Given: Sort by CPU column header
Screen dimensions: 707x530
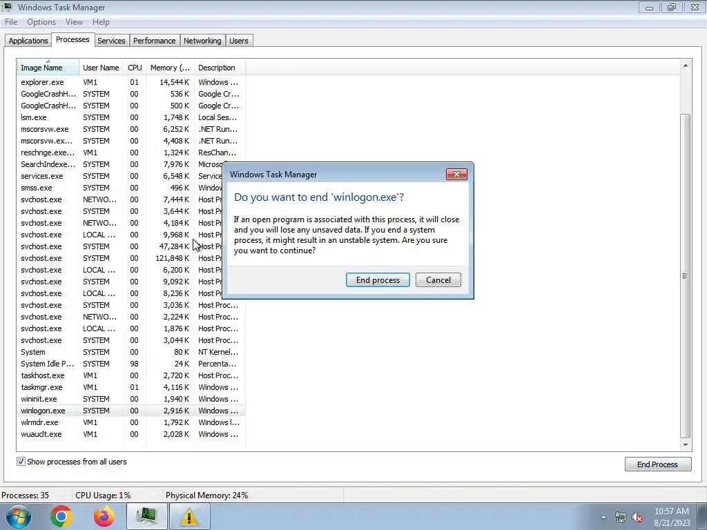Looking at the screenshot, I should pyautogui.click(x=135, y=68).
